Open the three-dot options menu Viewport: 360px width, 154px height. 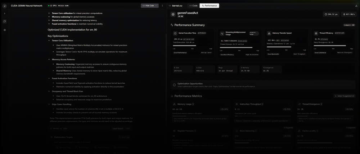click(x=162, y=6)
